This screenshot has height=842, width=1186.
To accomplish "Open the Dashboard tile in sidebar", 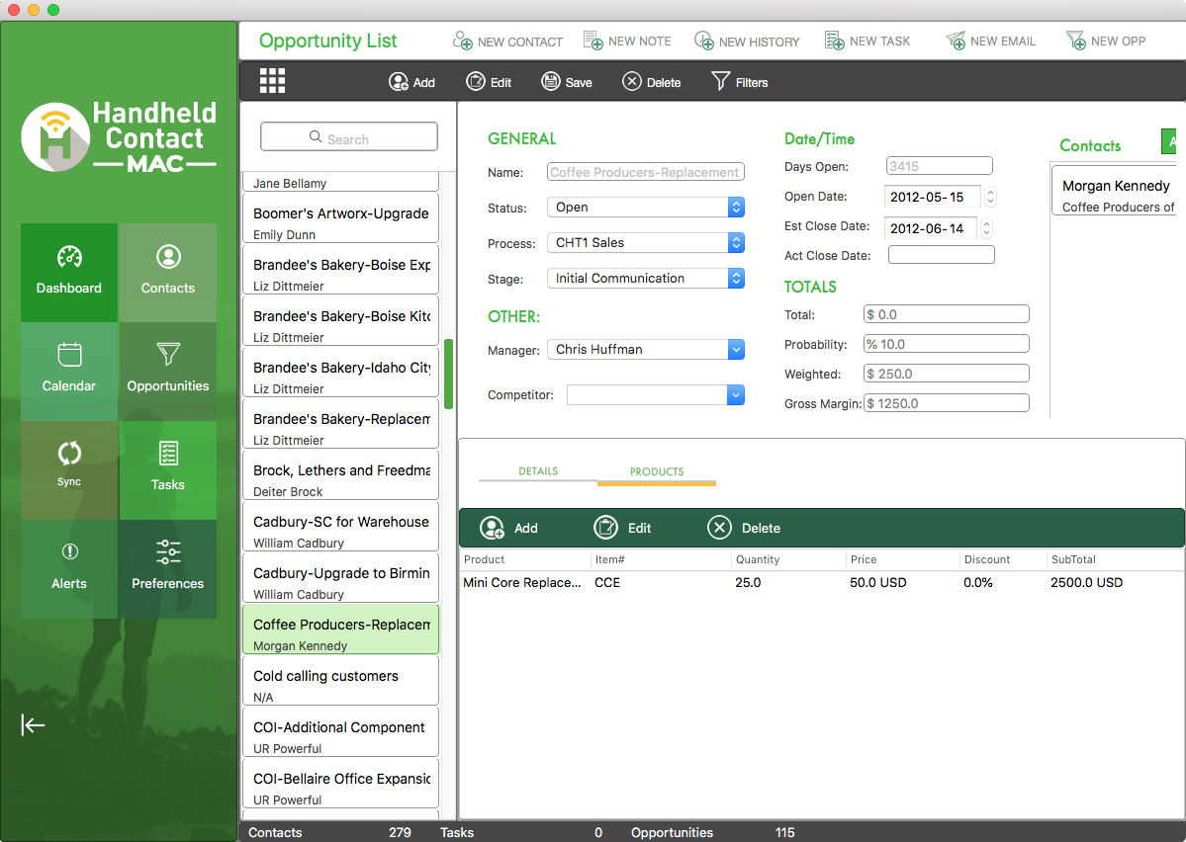I will pos(69,272).
